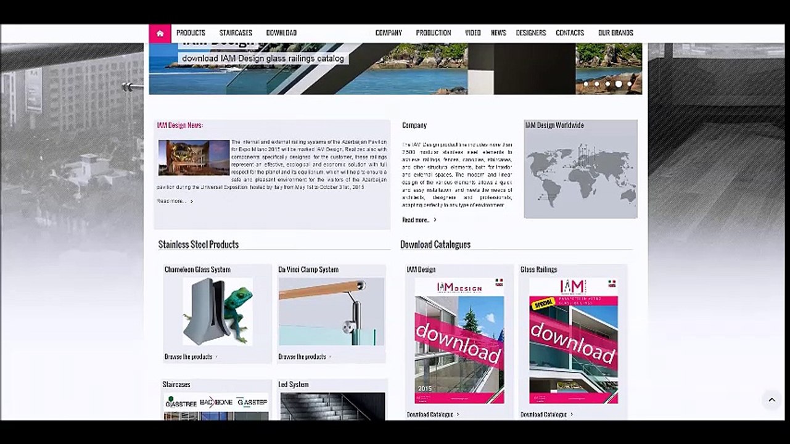Open the Azerbaijan Pavilion news thumbnail
Screen dimensions: 790x444
click(194, 158)
